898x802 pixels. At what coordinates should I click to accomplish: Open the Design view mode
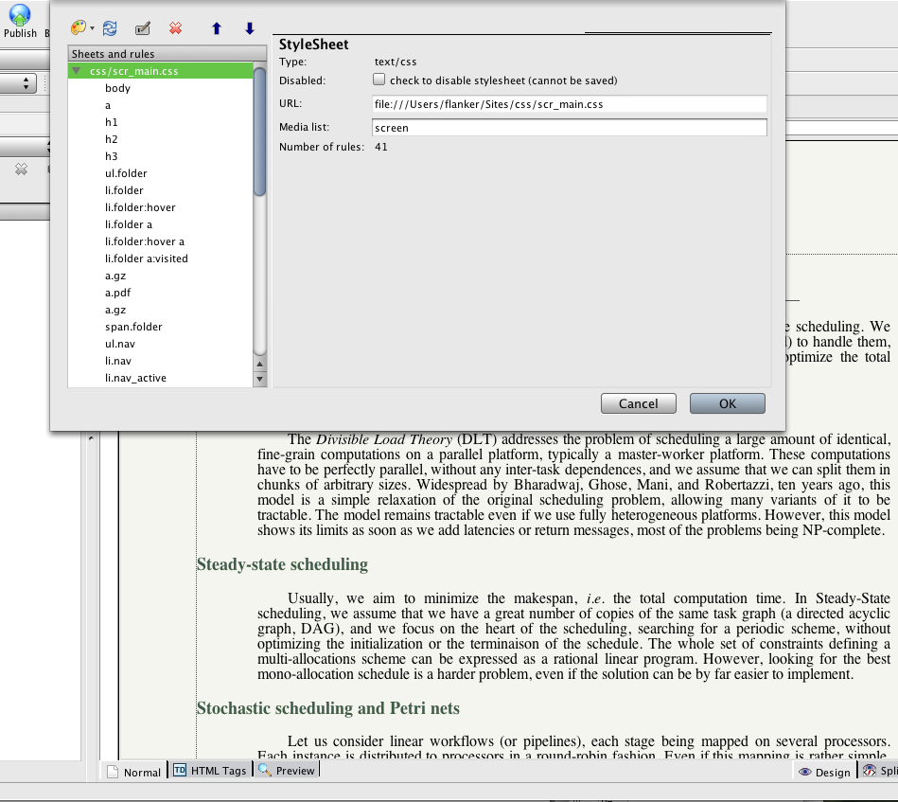tap(824, 772)
